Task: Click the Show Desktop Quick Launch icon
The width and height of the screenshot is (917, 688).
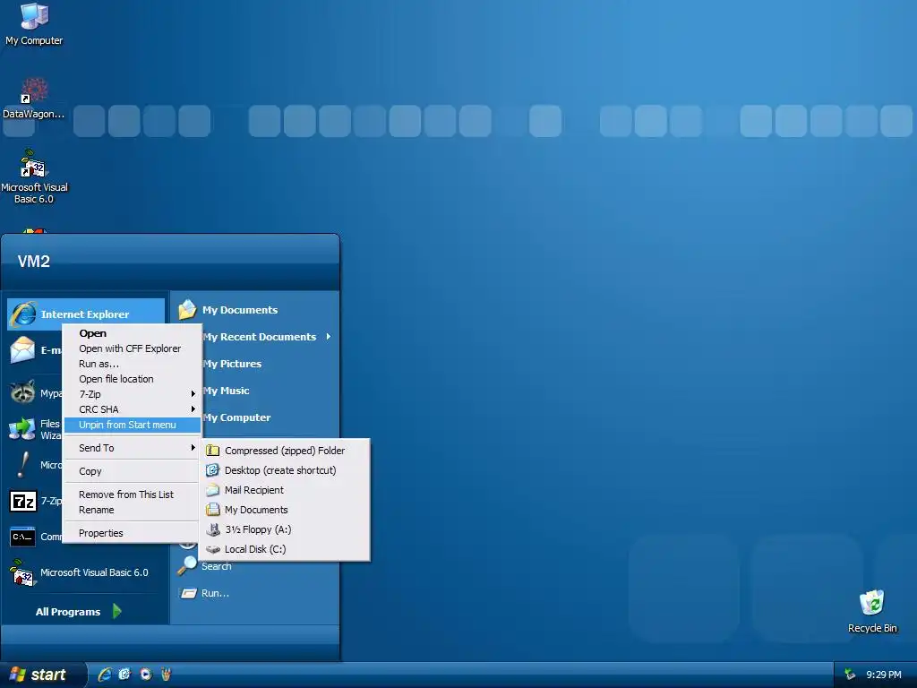Action: pyautogui.click(x=124, y=675)
